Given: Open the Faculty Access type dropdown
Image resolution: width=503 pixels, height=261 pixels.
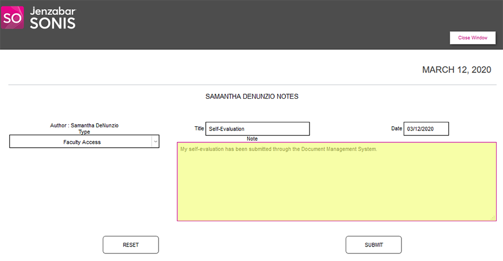Looking at the screenshot, I should click(82, 142).
